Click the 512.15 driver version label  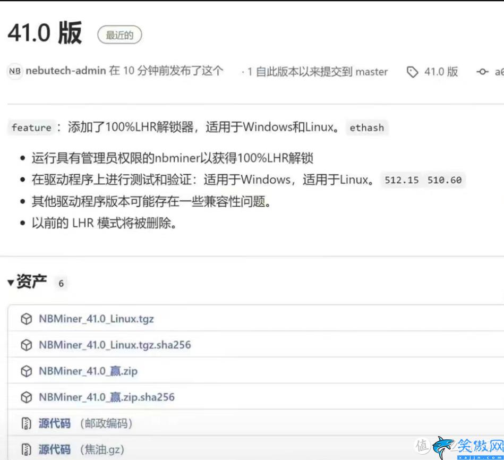[x=402, y=180]
